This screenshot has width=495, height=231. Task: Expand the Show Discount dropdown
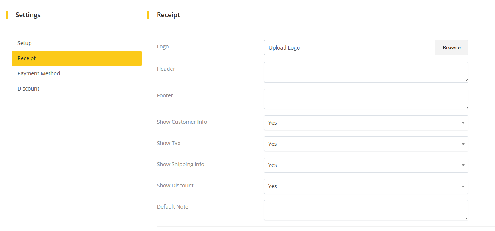[366, 186]
